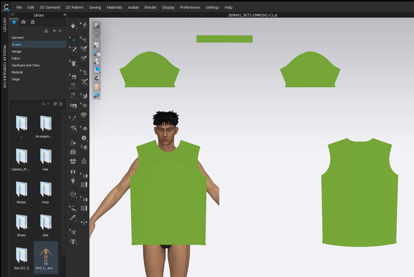The image size is (414, 277).
Task: Click the Button placement tool
Action: 84,138
